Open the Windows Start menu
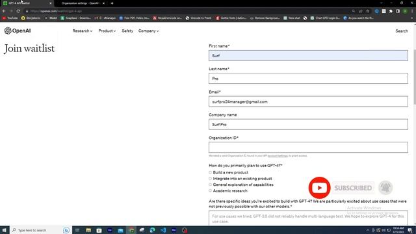Screen dimensions: 416x234 5,230
